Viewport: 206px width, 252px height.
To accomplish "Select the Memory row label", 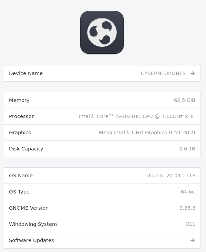I will (x=19, y=100).
